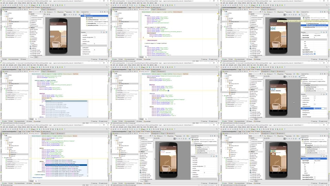Image resolution: width=330 pixels, height=186 pixels.
Task: Toggle phoneNumber checkbox in middle-right screenshot
Action: point(315,98)
